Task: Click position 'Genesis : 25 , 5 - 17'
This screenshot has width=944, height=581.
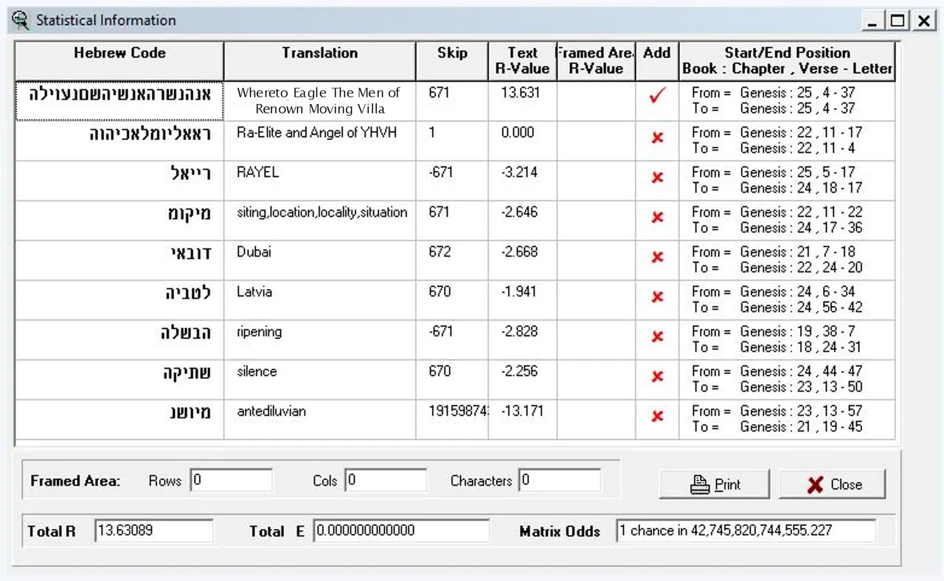Action: (x=797, y=173)
